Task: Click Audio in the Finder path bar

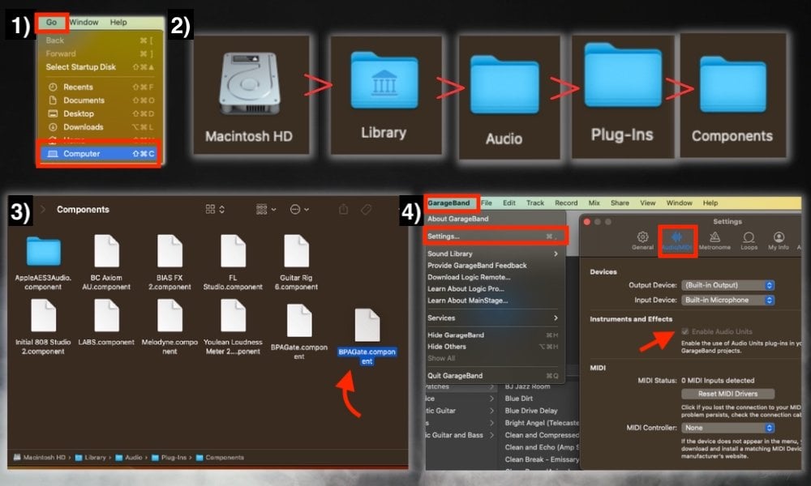Action: [129, 457]
